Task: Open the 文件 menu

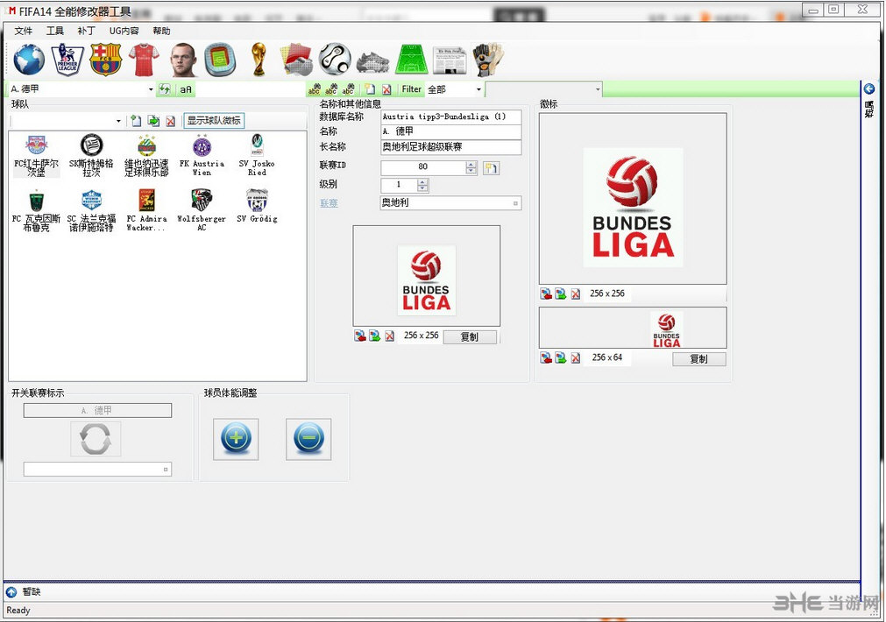Action: (x=23, y=31)
